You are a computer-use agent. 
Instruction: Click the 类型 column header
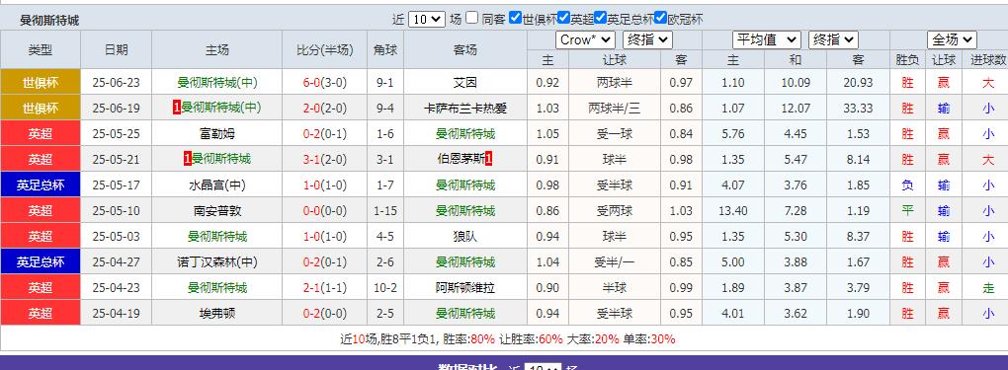(41, 50)
